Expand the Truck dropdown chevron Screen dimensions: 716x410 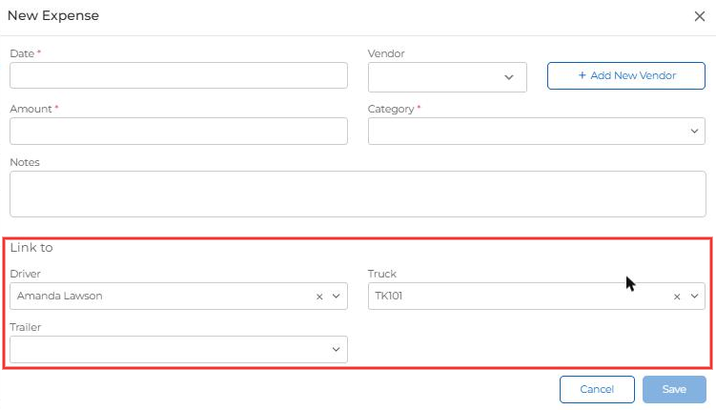(x=694, y=296)
